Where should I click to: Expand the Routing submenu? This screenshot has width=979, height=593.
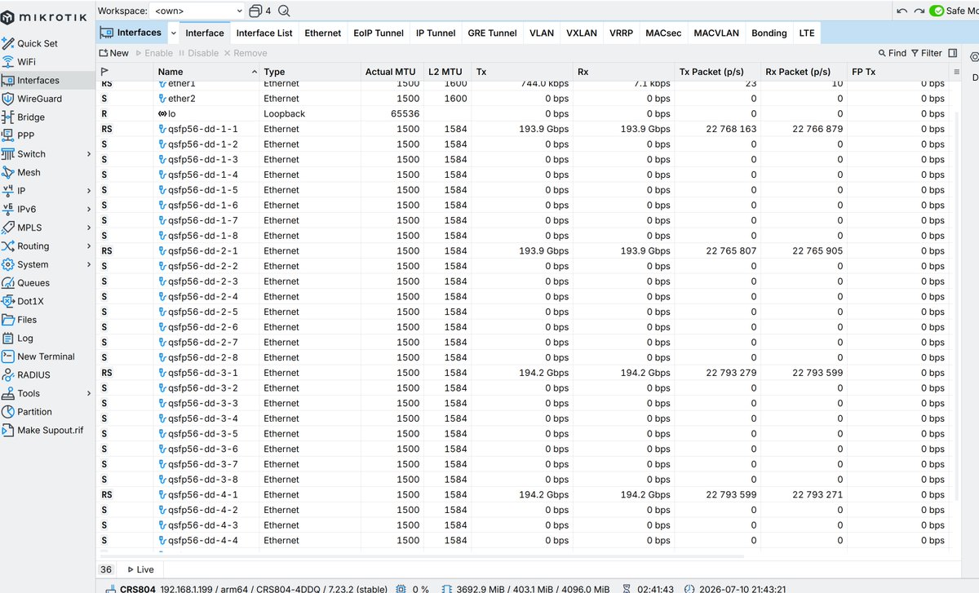point(89,246)
